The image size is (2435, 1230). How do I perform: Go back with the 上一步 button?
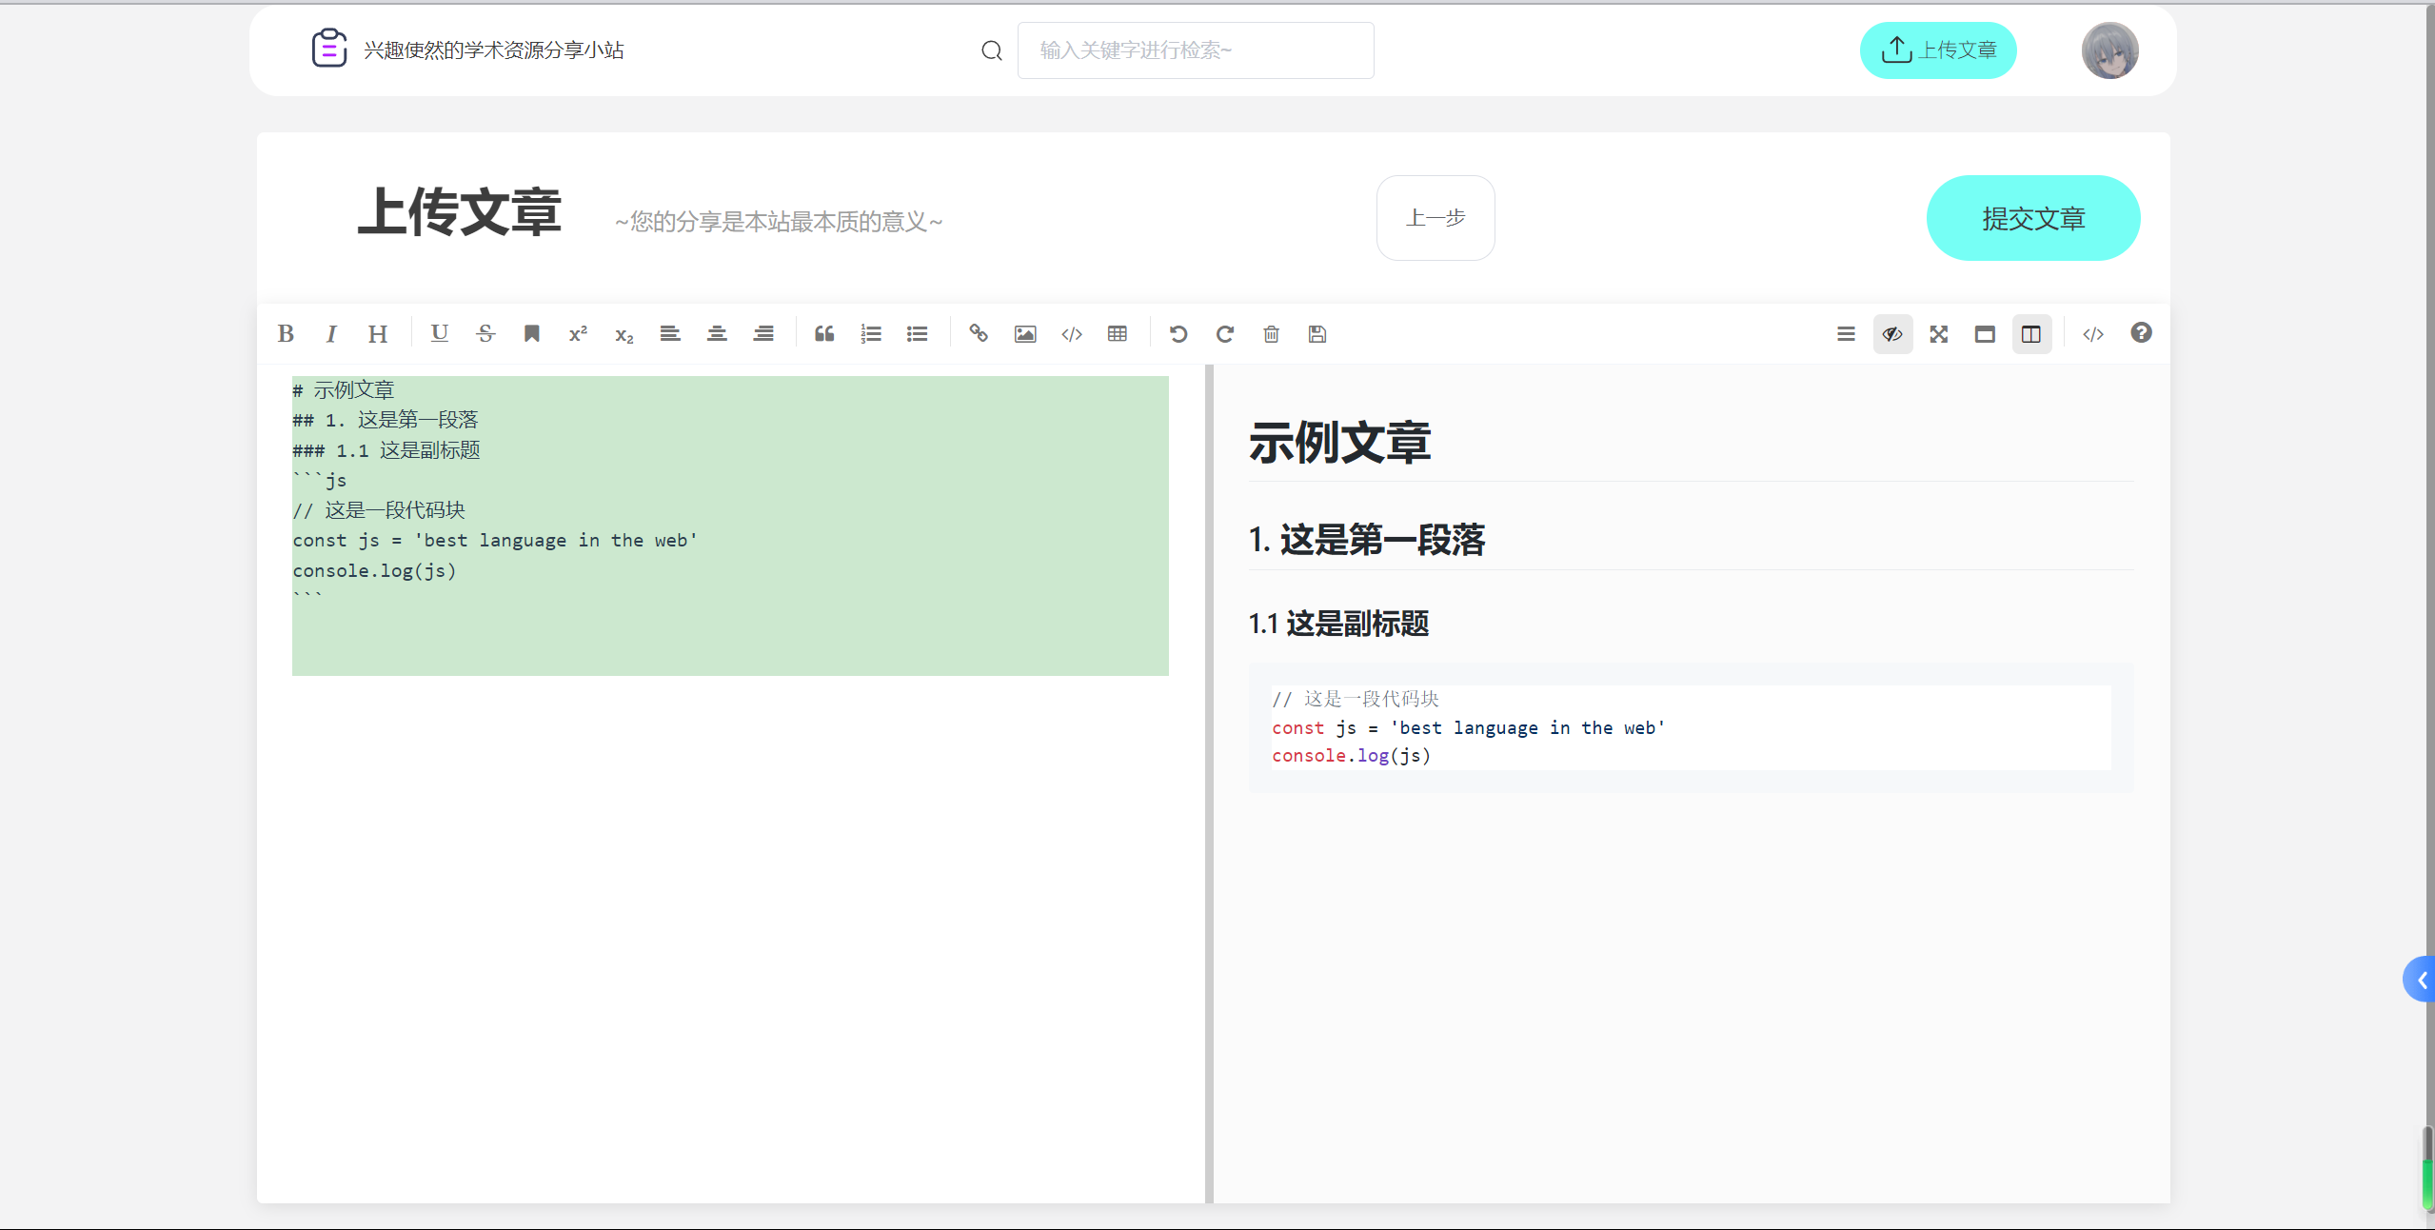tap(1435, 218)
